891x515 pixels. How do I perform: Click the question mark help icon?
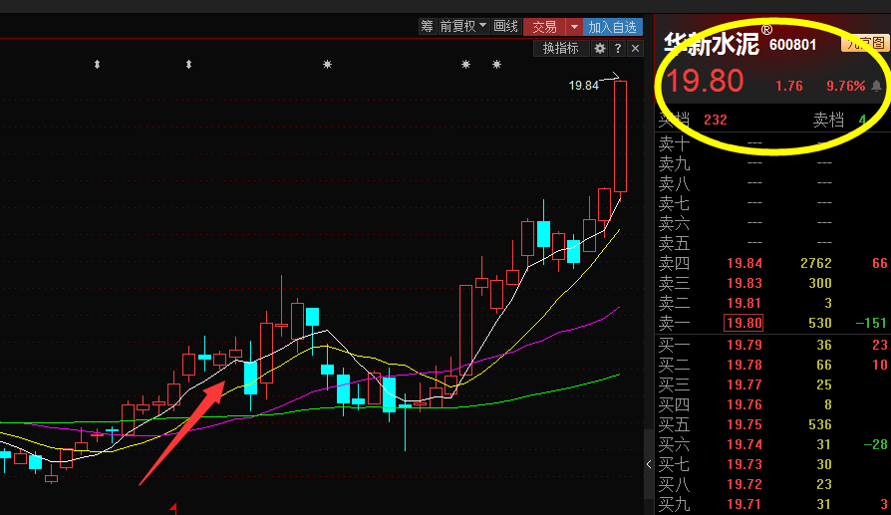618,48
